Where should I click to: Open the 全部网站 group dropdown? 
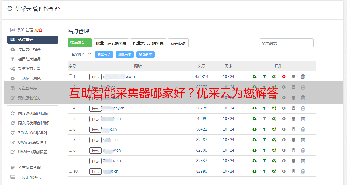pos(80,54)
